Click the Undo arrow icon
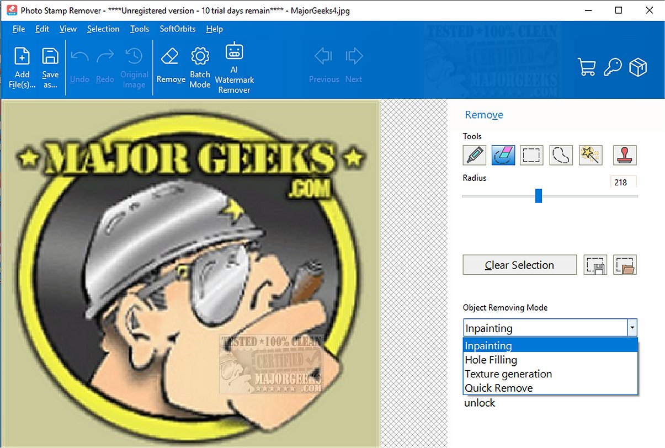This screenshot has width=665, height=448. click(x=79, y=56)
